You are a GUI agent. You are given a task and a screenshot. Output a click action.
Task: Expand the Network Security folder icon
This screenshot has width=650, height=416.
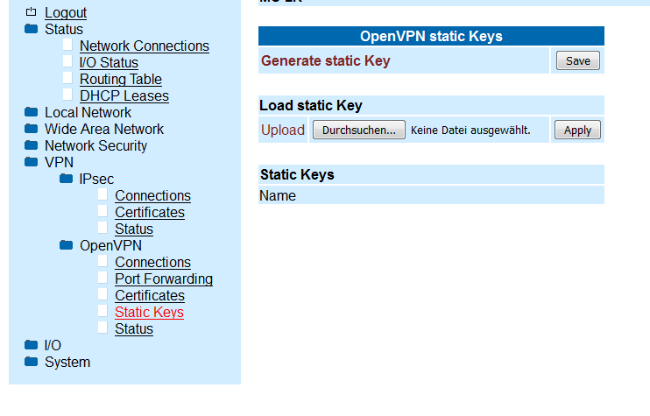tap(31, 145)
